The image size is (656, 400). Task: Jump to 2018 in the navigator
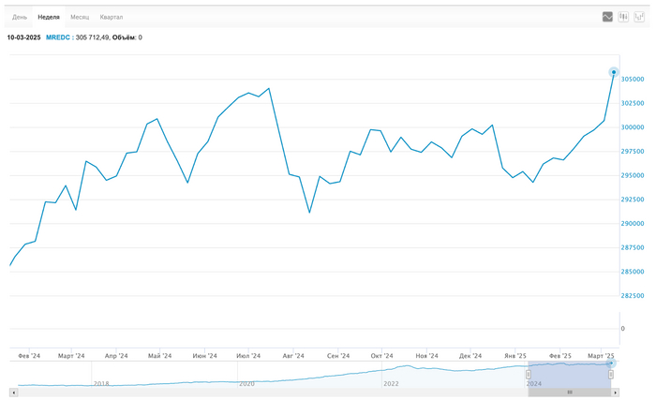101,383
